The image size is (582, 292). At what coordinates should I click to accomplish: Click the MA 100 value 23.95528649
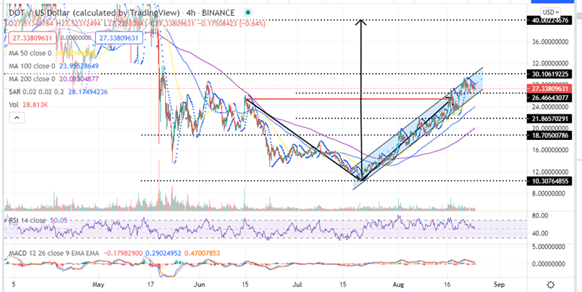click(x=79, y=66)
